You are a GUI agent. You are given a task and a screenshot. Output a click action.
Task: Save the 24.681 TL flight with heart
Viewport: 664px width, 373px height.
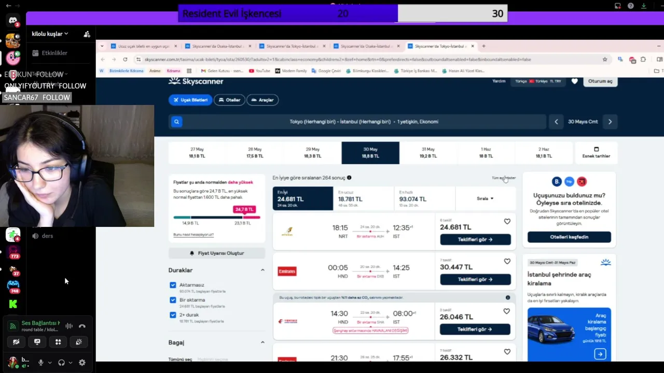(507, 221)
